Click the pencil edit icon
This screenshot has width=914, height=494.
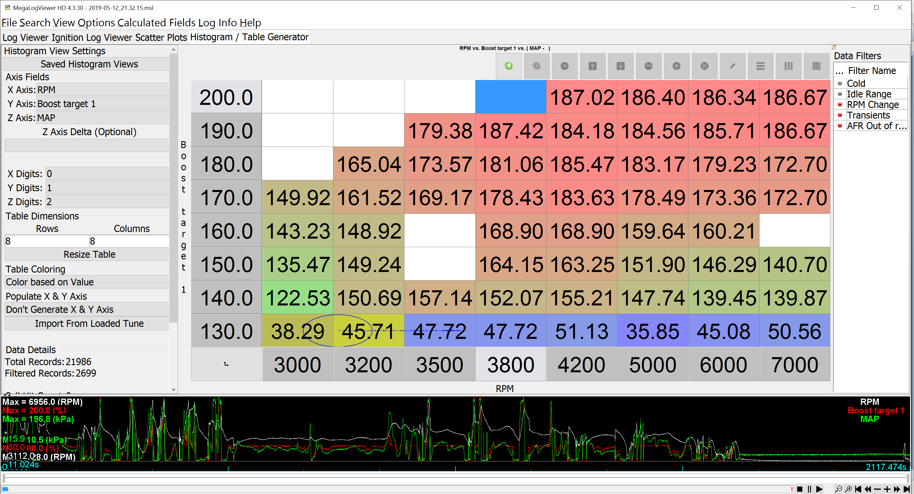click(x=732, y=66)
